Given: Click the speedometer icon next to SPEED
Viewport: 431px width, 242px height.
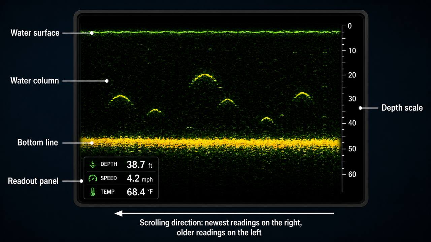Looking at the screenshot, I should tap(93, 178).
